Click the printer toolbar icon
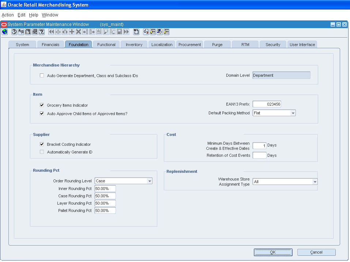350x262 pixels. tap(35, 32)
